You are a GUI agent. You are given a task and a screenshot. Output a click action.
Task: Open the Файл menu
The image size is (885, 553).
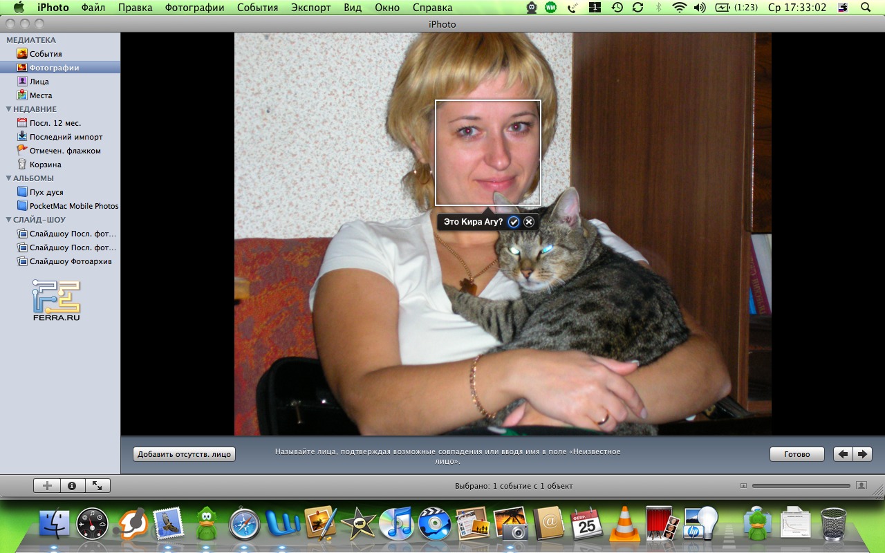point(93,8)
